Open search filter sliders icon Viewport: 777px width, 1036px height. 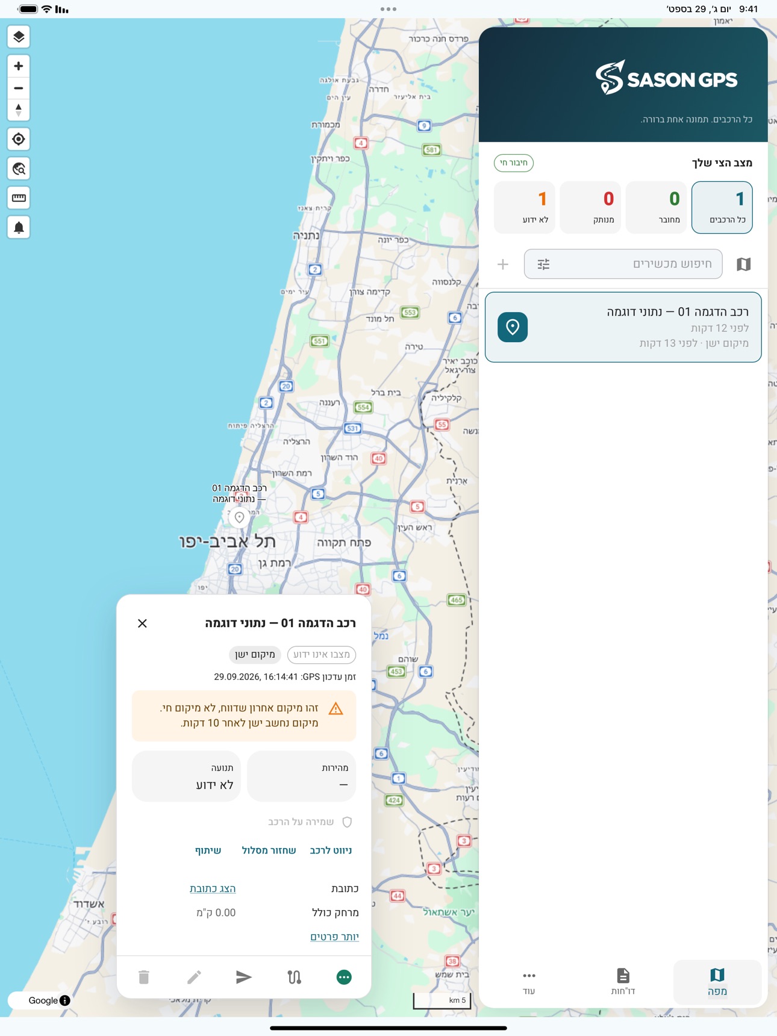[x=543, y=264]
